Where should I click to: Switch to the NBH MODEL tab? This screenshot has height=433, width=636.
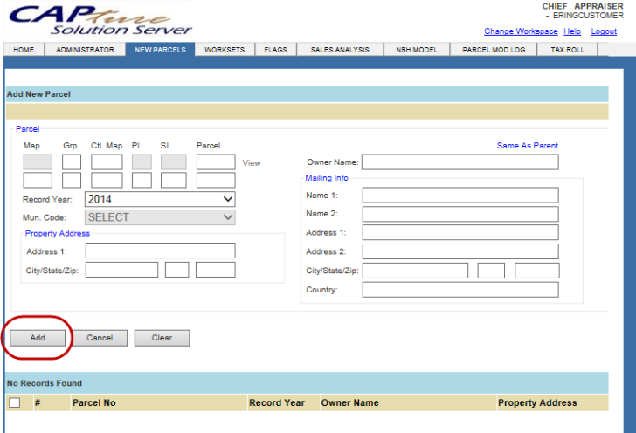(x=416, y=50)
